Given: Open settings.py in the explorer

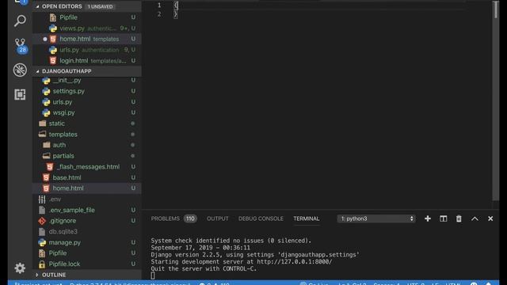Looking at the screenshot, I should (86, 91).
